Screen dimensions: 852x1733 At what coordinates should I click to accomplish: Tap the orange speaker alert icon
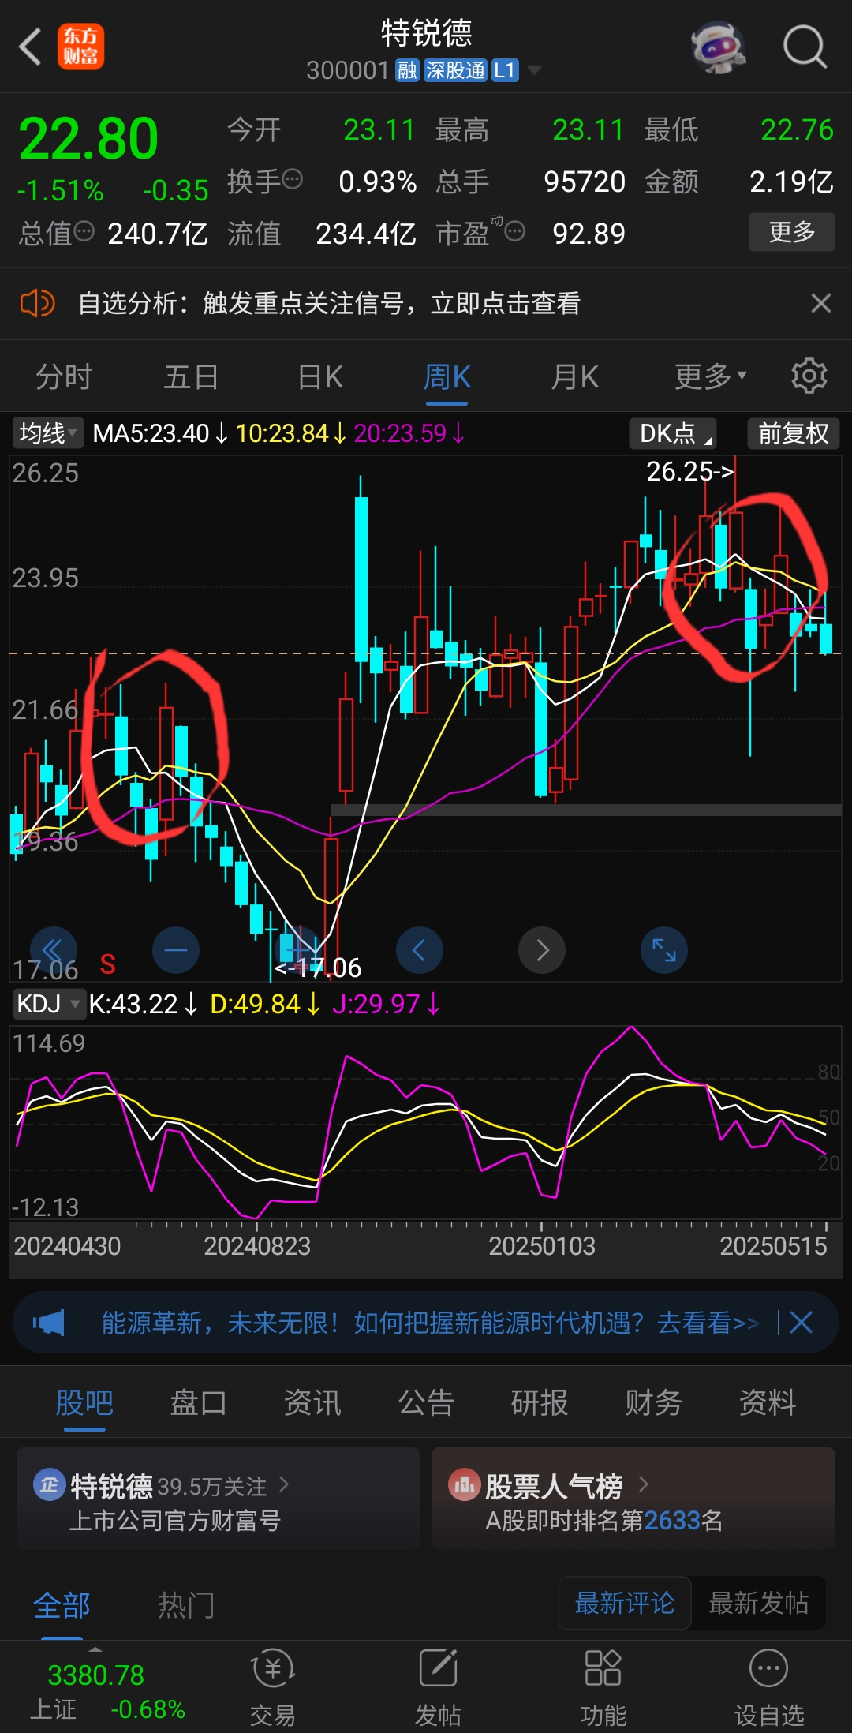(37, 303)
